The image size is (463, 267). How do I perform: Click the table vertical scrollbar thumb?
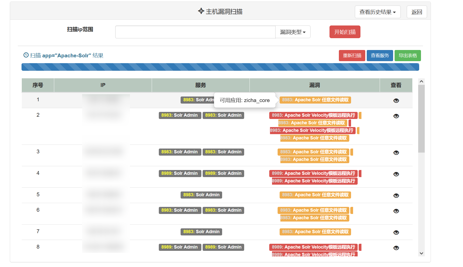click(x=421, y=119)
